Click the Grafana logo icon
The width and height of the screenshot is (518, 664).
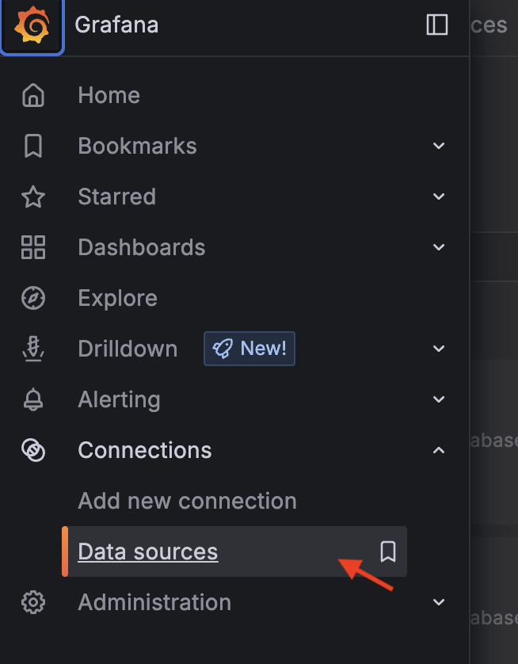32,26
